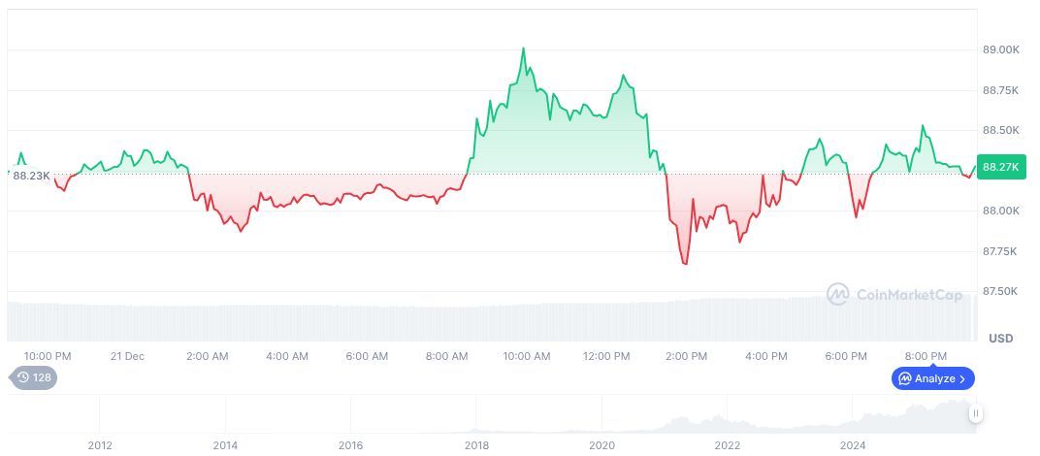Select the 2:00 PM time axis label

[686, 356]
